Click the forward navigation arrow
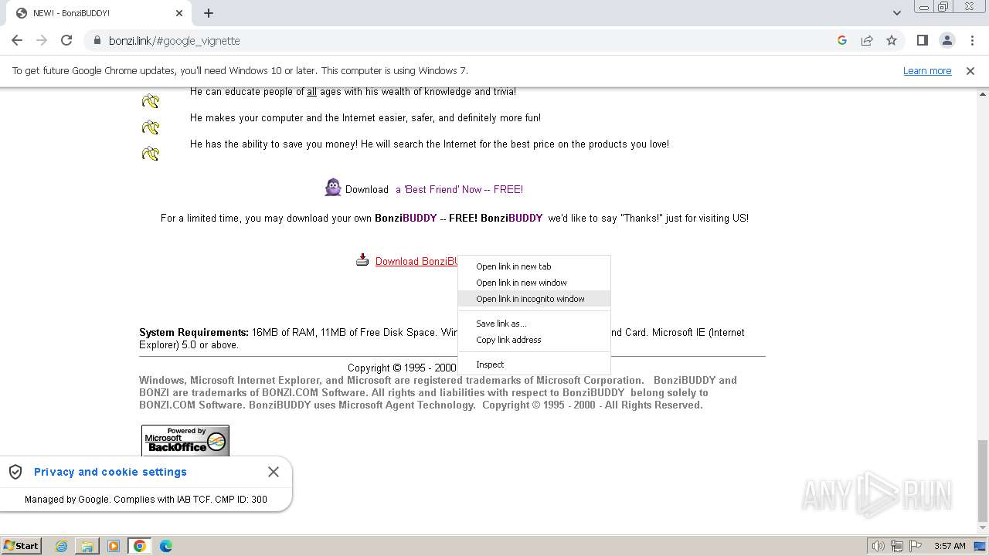The image size is (989, 556). point(42,40)
